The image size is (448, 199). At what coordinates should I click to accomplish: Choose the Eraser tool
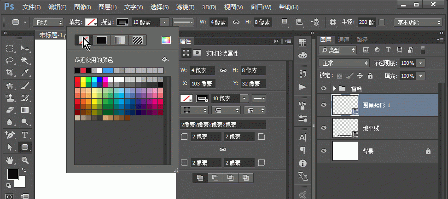pos(10,110)
